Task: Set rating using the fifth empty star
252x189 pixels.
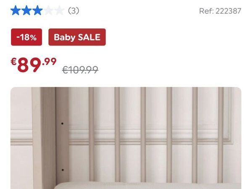Action: (59, 10)
